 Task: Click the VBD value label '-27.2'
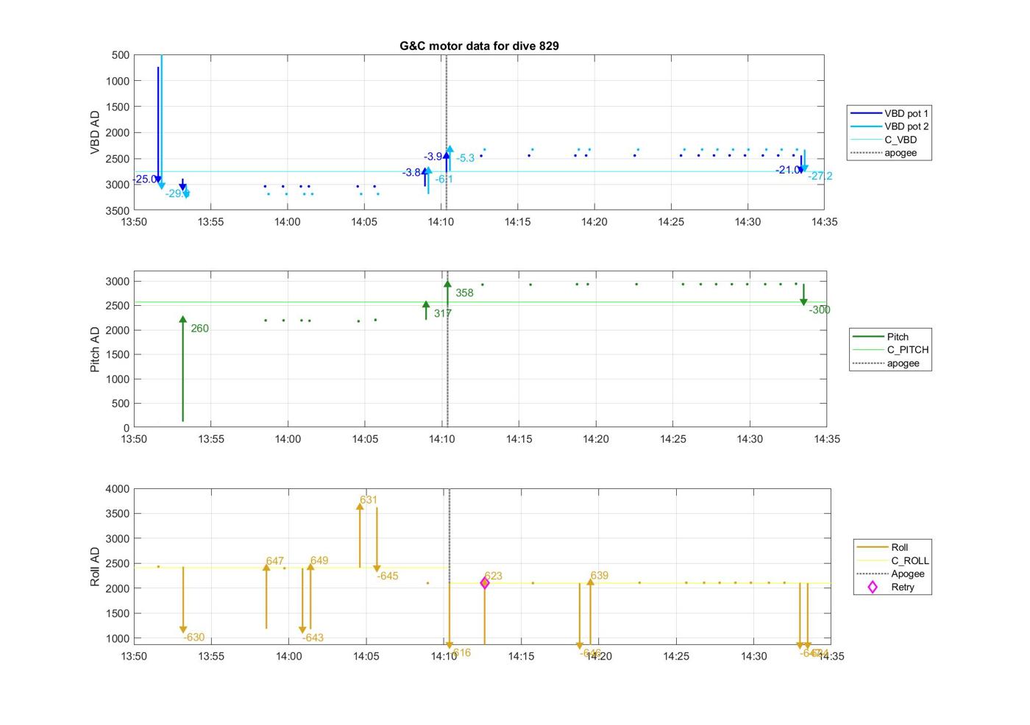tap(820, 176)
